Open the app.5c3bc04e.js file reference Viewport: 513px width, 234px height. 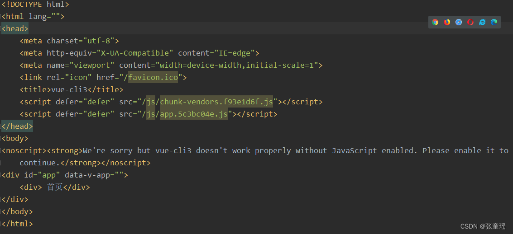(194, 114)
